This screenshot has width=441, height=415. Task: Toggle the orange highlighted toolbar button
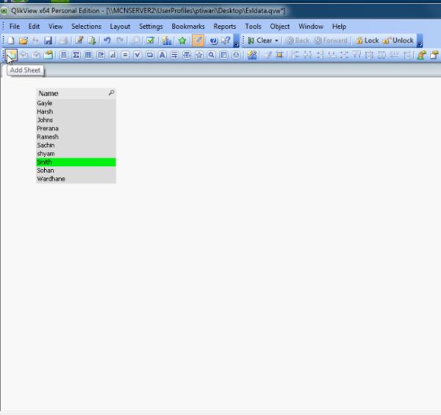(198, 40)
